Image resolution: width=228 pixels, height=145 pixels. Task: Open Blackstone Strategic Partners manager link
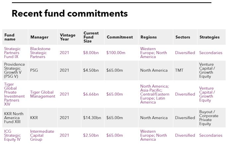[x=40, y=53]
